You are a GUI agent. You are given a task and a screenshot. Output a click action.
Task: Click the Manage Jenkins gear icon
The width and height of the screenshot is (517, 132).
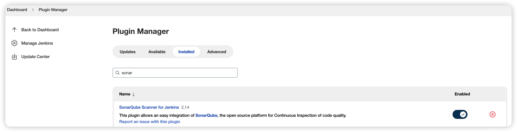(x=15, y=43)
